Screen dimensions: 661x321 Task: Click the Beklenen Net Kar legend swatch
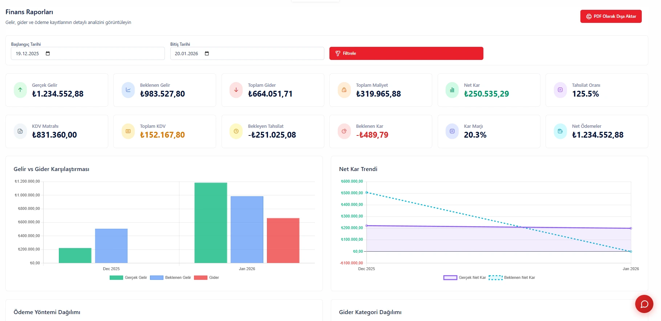495,278
